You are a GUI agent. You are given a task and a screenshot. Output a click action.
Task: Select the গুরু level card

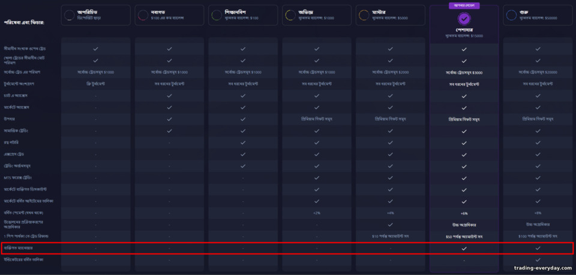pos(538,15)
